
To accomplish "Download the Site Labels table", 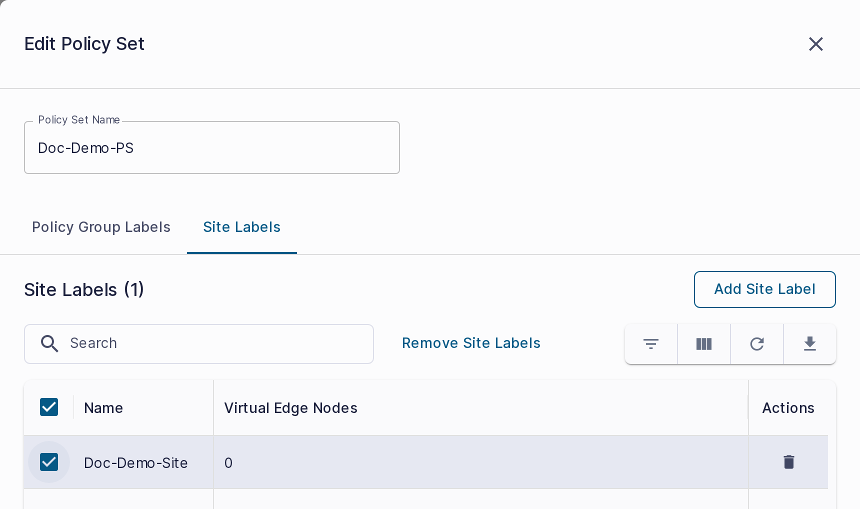I will [810, 344].
